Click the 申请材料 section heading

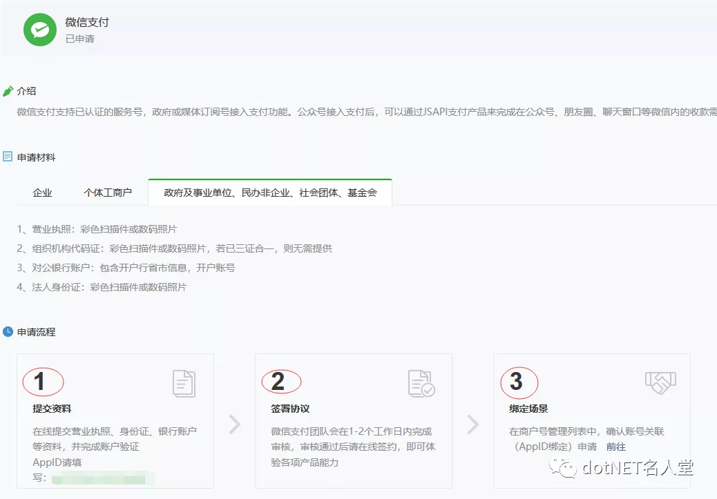[36, 157]
